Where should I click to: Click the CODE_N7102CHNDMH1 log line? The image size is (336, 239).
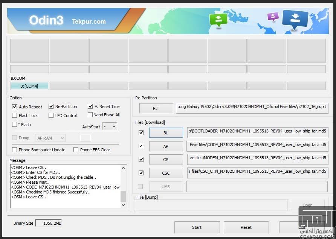66,187
